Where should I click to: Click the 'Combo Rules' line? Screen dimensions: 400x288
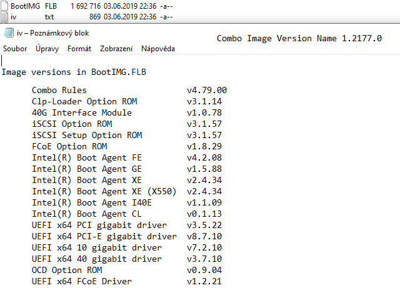[x=59, y=91]
